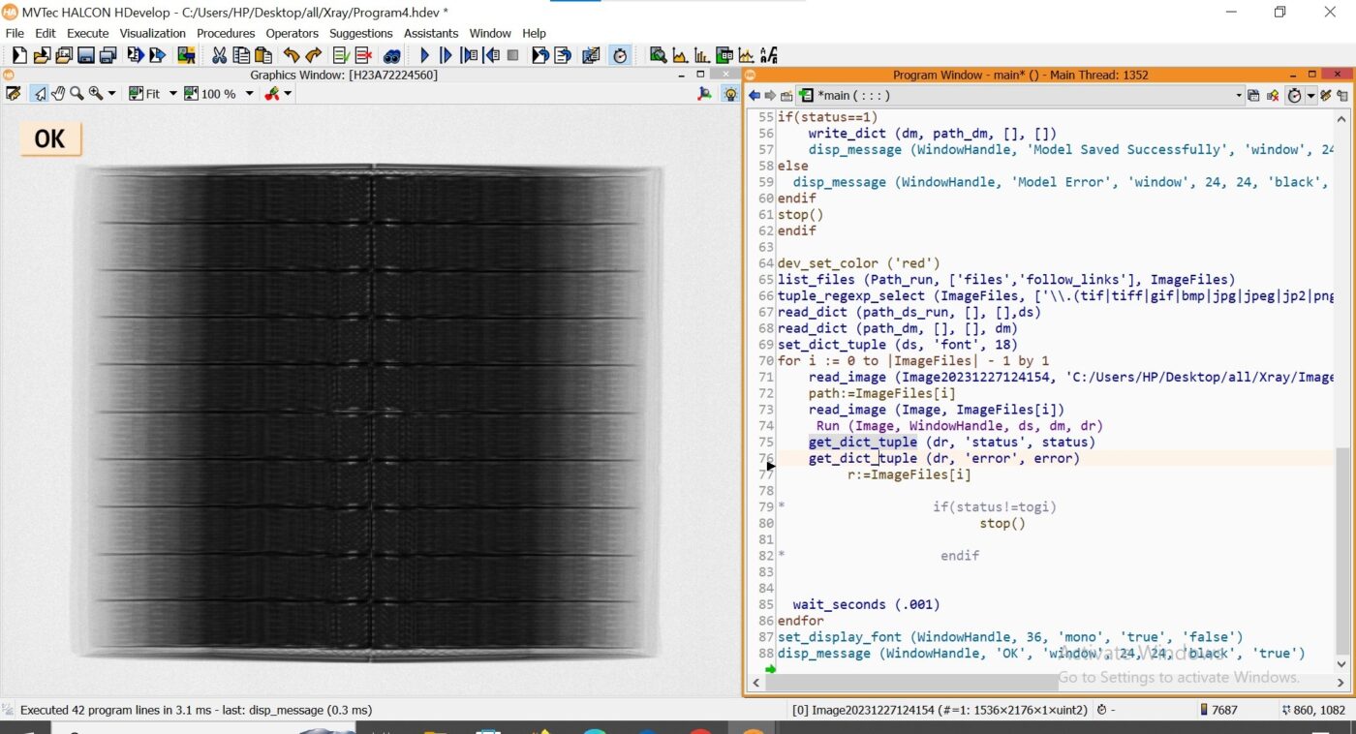Open the zoom window magnifier icon in main toolbar
Image resolution: width=1356 pixels, height=734 pixels.
point(658,55)
